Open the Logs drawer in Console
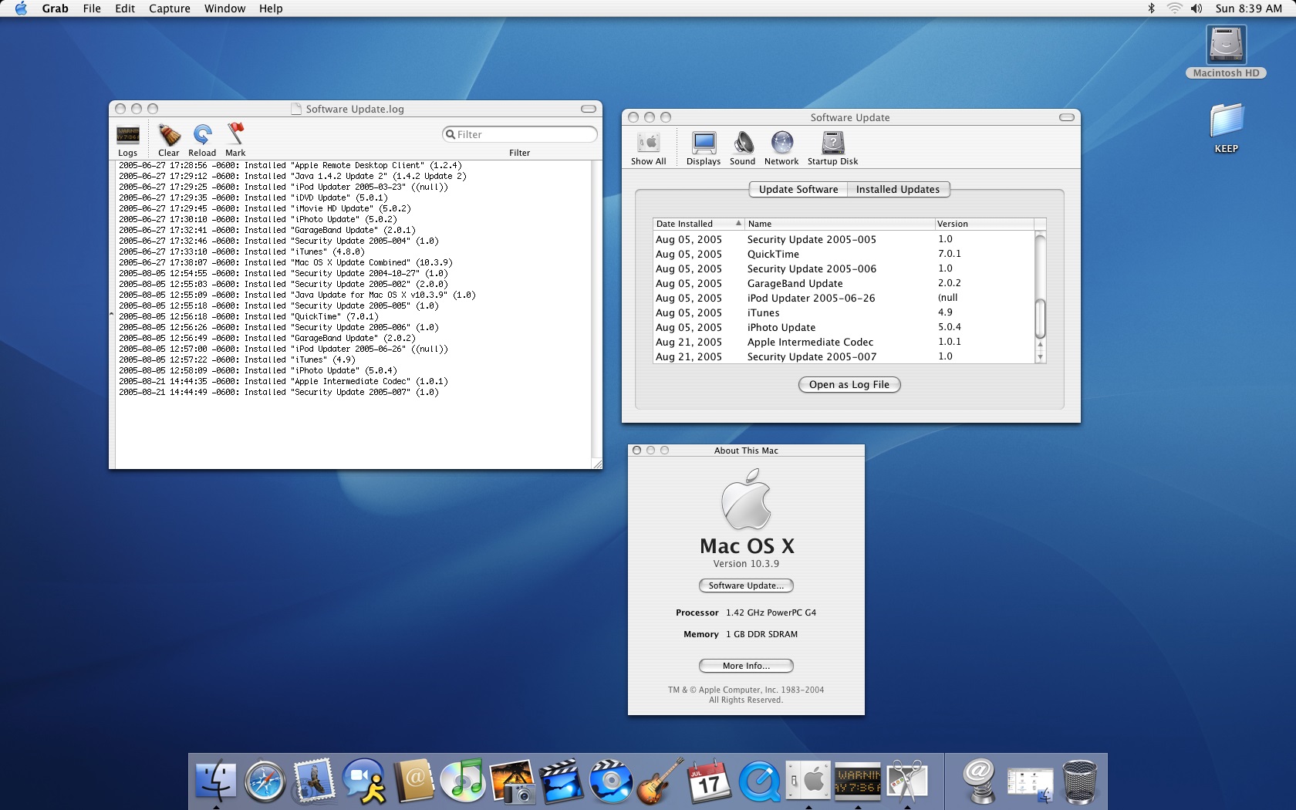Image resolution: width=1296 pixels, height=810 pixels. (x=128, y=140)
